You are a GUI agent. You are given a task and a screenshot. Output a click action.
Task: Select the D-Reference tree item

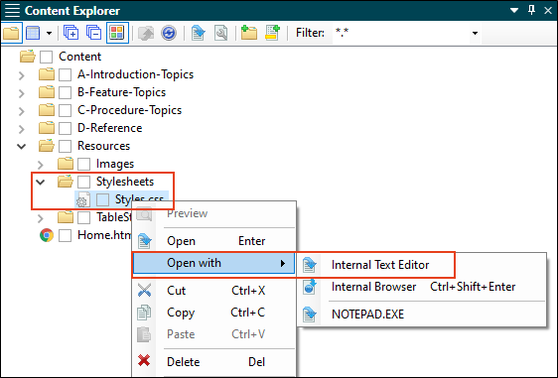pos(109,128)
